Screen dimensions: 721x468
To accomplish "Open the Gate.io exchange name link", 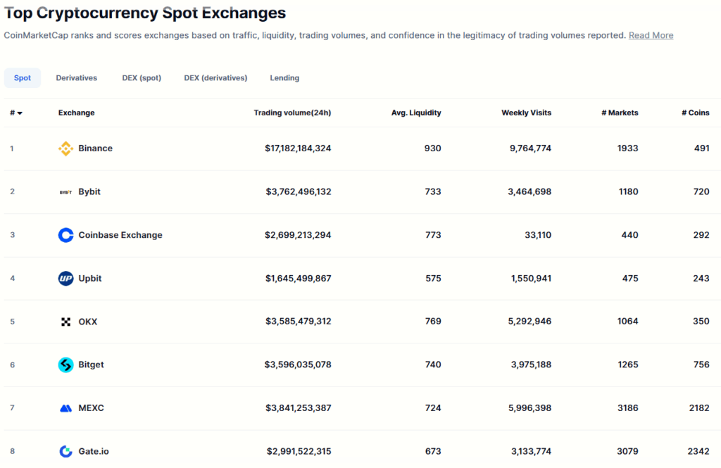I will click(94, 451).
